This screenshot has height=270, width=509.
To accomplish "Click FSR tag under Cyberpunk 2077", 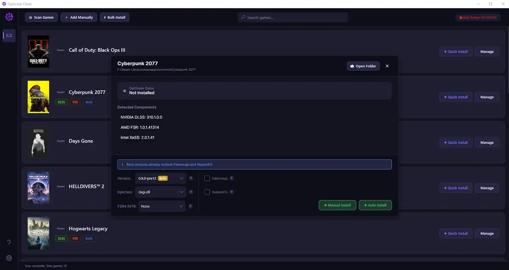I will (76, 102).
